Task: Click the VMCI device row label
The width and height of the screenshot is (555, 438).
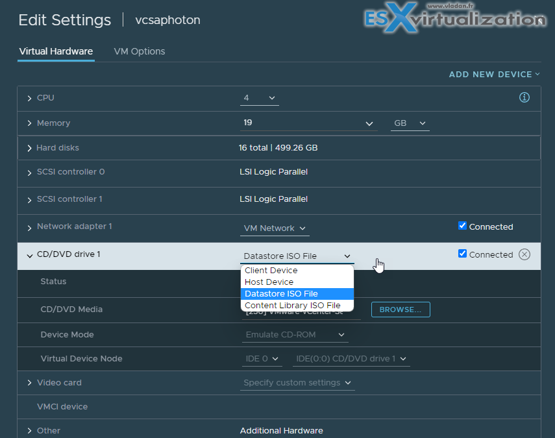Action: pyautogui.click(x=62, y=407)
